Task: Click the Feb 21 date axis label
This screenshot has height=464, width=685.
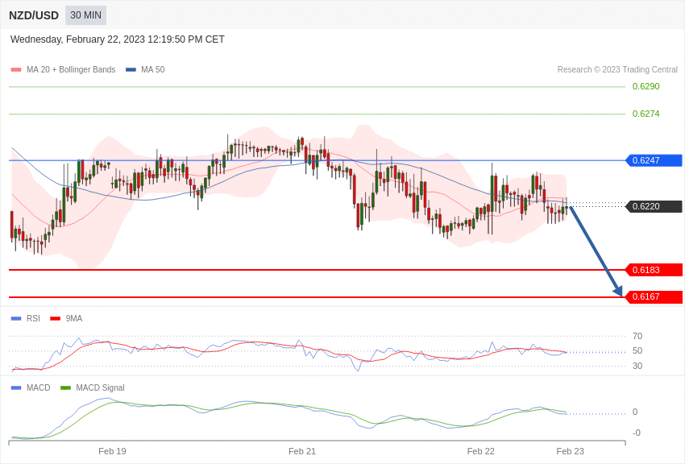Action: click(x=302, y=451)
